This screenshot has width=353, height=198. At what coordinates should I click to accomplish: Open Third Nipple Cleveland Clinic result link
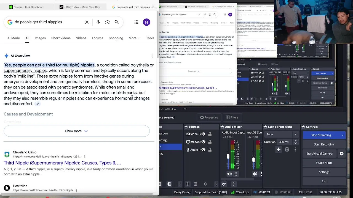tap(62, 163)
